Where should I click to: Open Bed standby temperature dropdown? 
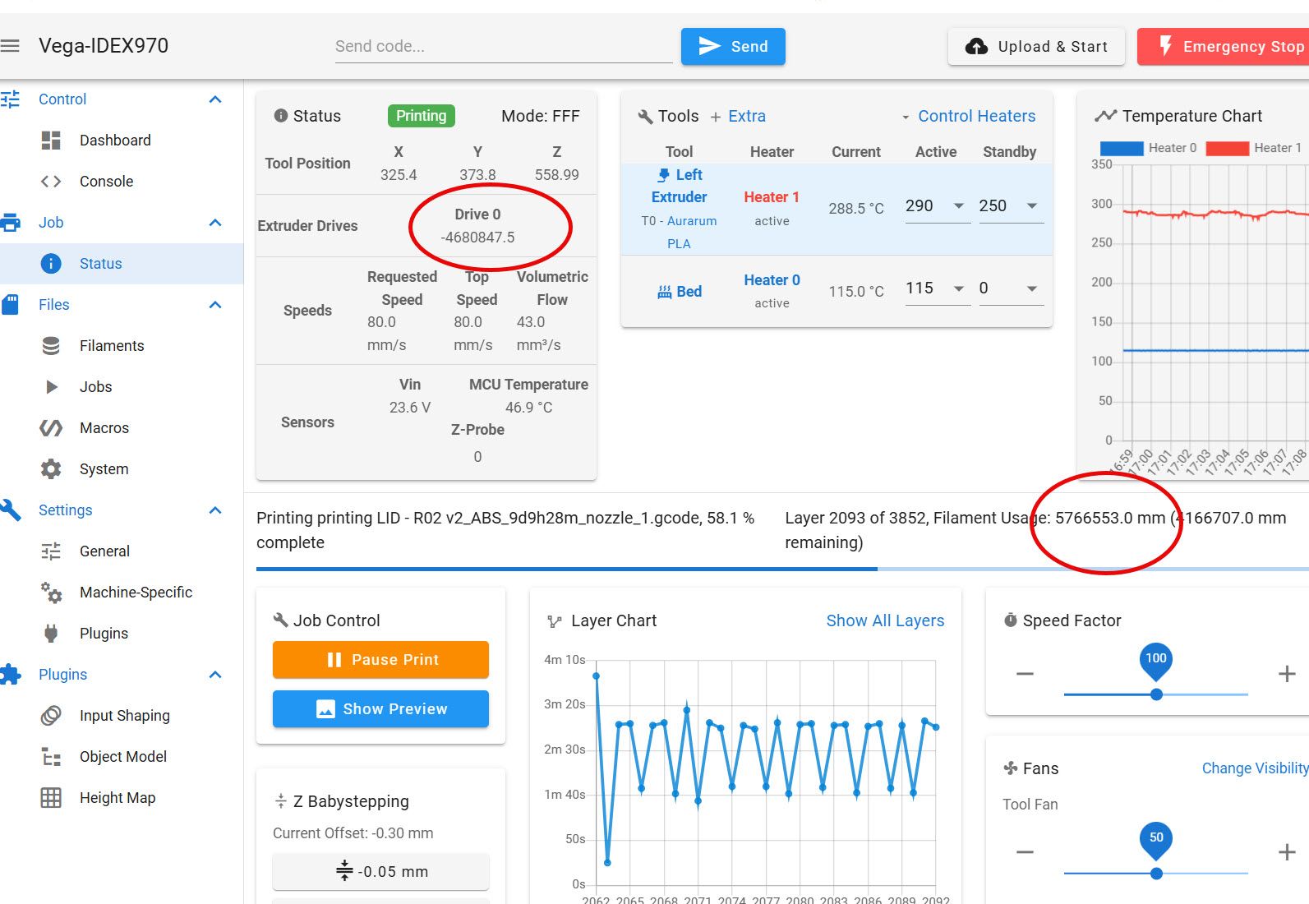click(x=1032, y=288)
